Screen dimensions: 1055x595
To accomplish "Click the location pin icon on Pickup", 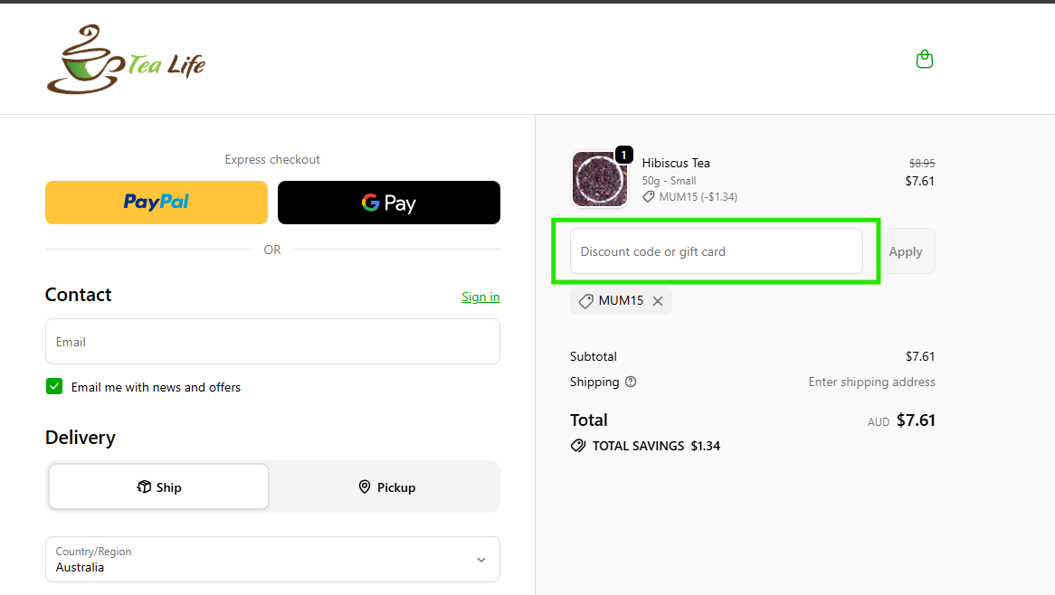I will 365,487.
